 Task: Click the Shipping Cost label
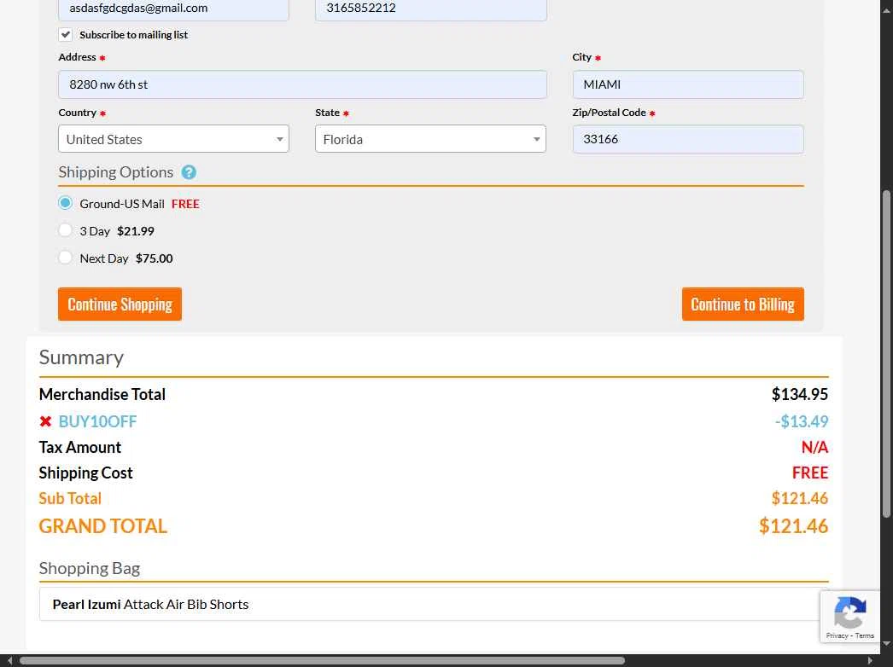tap(86, 473)
